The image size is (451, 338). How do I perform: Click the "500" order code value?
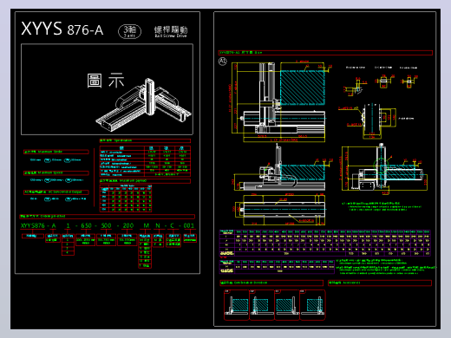click(x=106, y=225)
